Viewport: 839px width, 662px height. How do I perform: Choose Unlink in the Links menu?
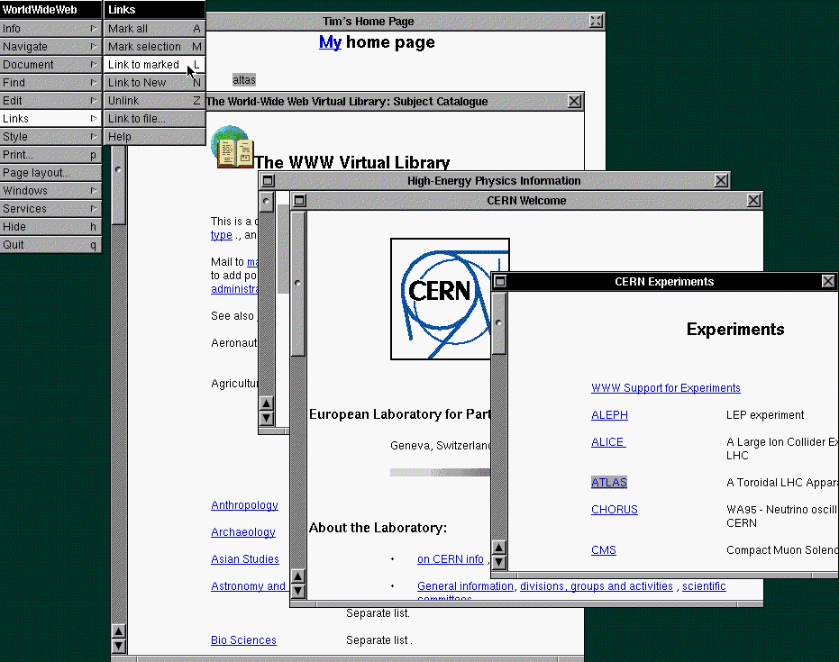click(154, 101)
